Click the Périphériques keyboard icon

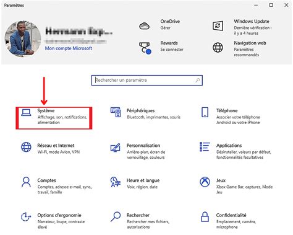pos(116,112)
